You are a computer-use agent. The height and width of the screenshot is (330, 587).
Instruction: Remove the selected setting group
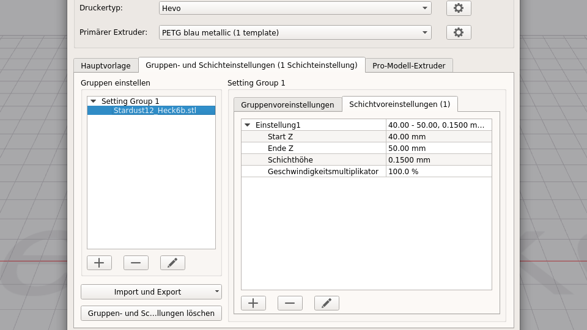pyautogui.click(x=136, y=263)
